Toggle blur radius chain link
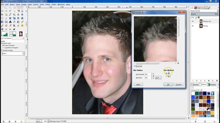Image resolution: width=220 pixels, height=123 pixels. coord(154,76)
